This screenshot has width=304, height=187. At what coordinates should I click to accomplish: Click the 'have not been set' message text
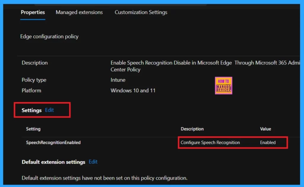tap(104, 178)
